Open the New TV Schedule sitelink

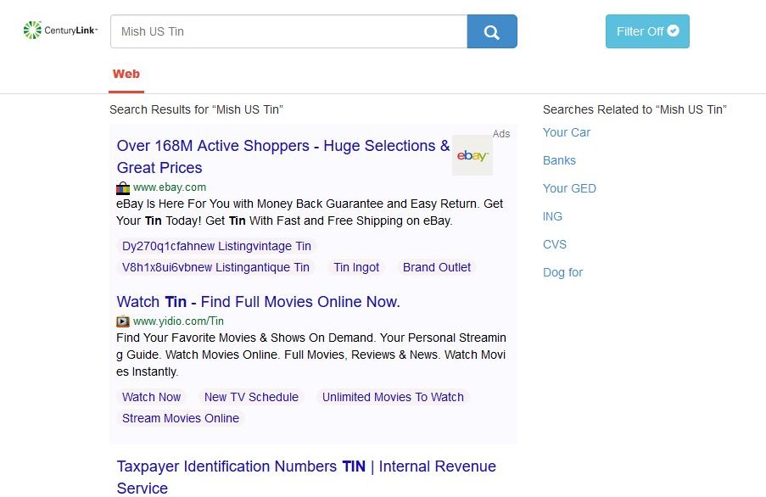coord(251,397)
